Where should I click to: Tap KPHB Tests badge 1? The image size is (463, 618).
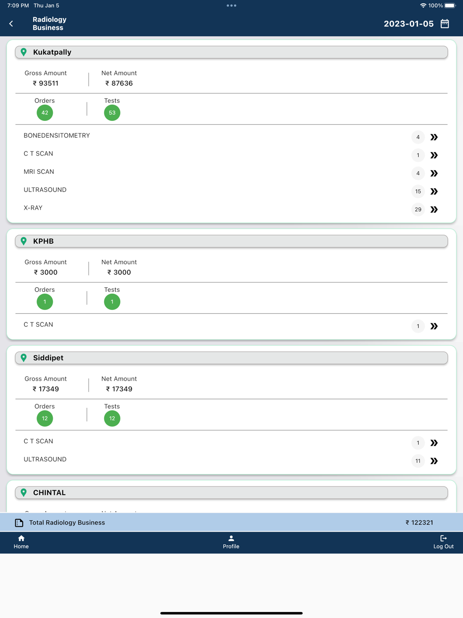pos(112,302)
